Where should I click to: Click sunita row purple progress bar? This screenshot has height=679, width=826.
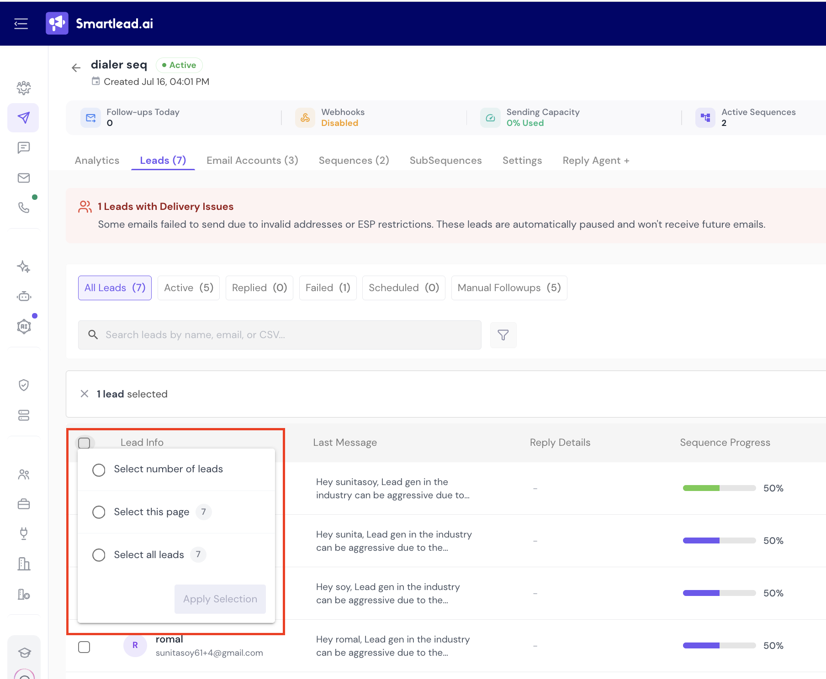point(719,541)
